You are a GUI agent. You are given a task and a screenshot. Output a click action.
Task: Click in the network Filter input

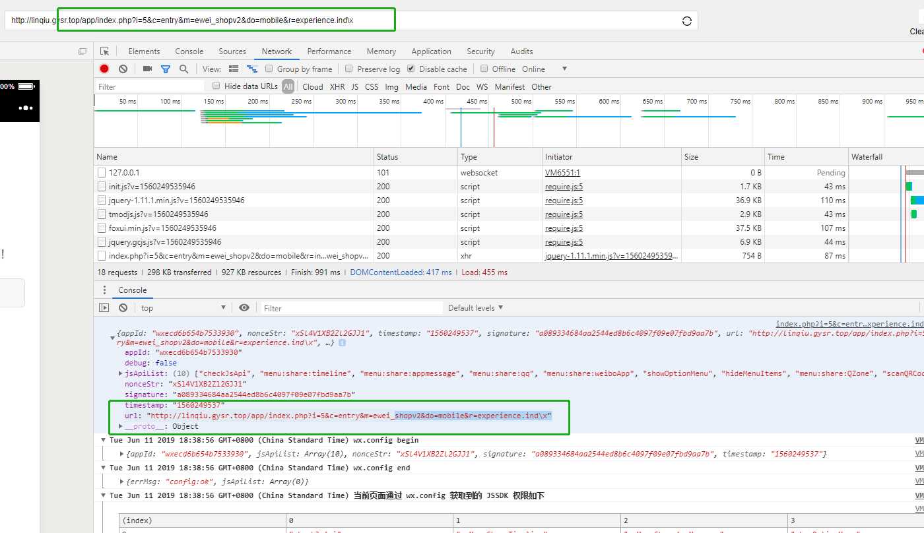(x=150, y=86)
